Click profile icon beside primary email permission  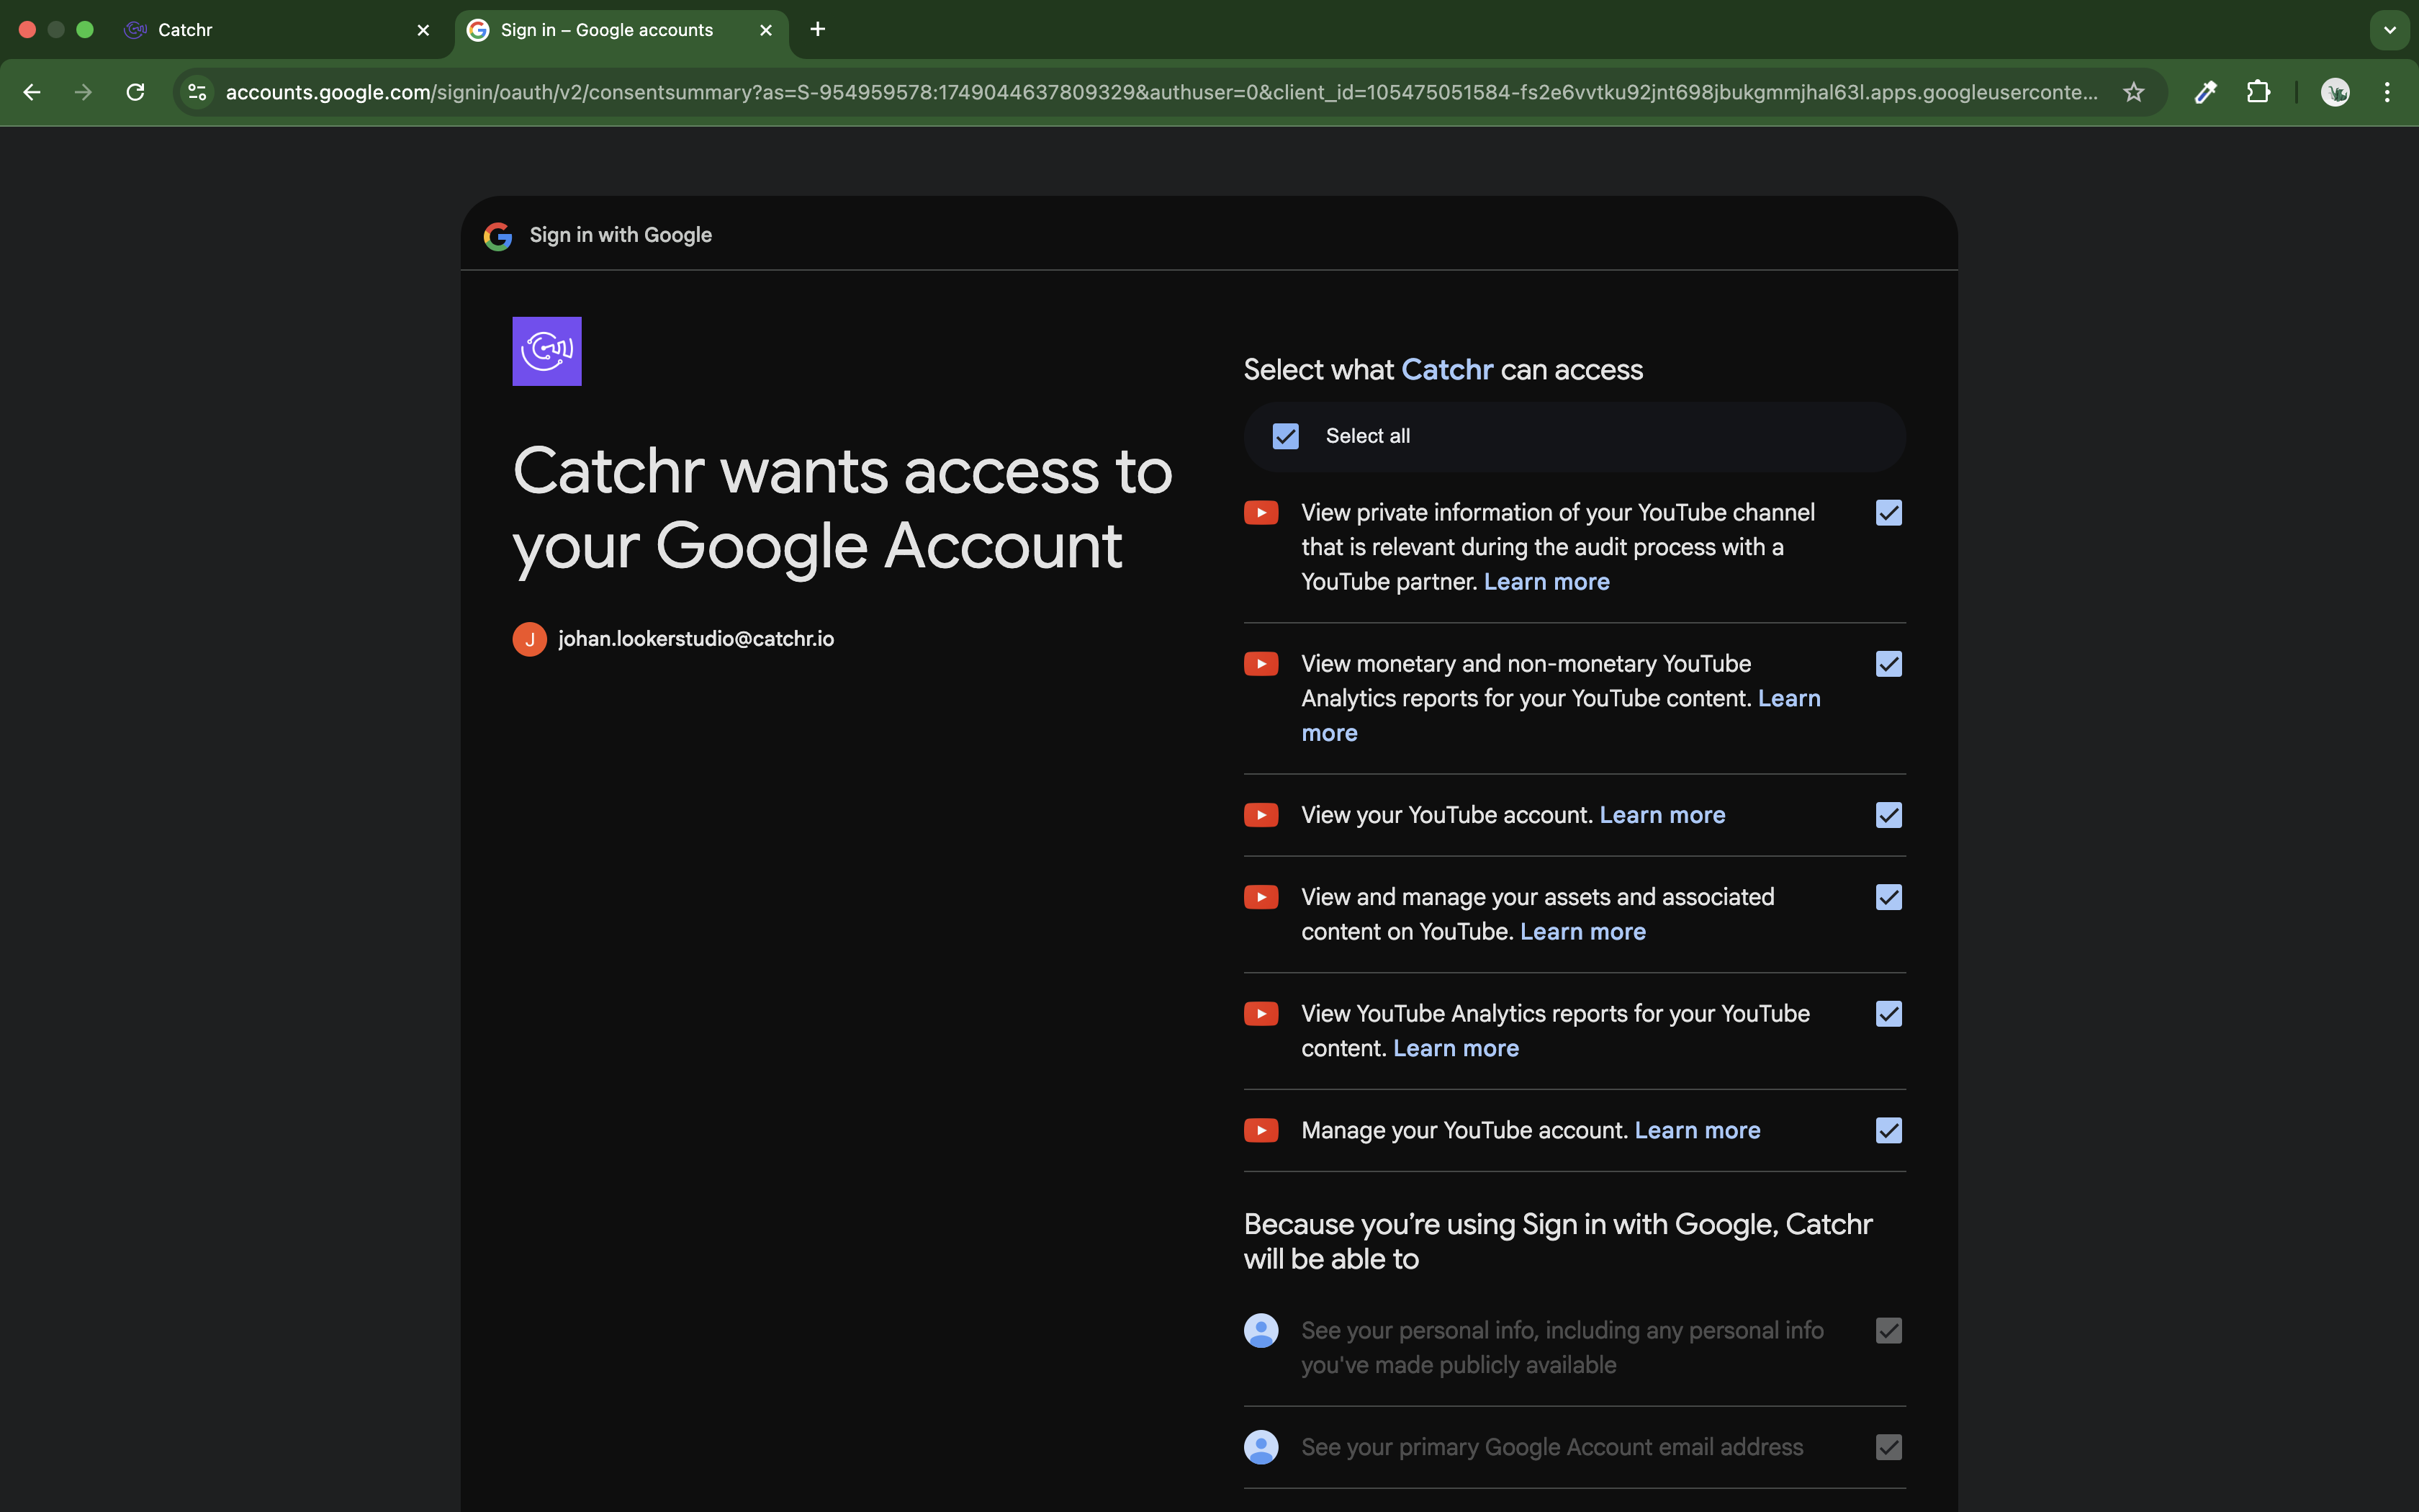pos(1261,1447)
